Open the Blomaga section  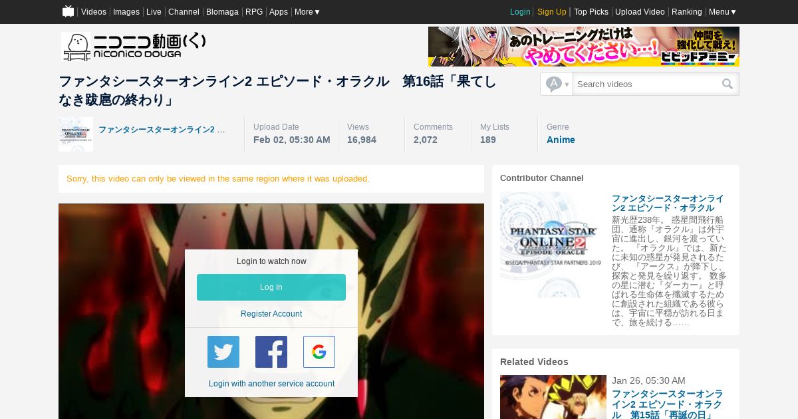222,12
